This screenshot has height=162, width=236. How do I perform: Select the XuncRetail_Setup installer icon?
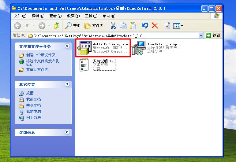point(139,48)
